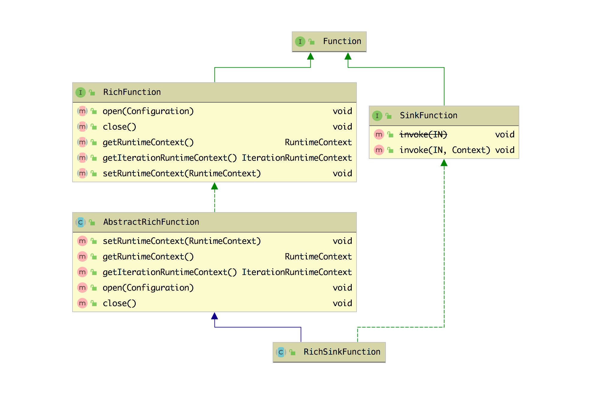Click void return type of invoke(IN, Context)

[505, 150]
